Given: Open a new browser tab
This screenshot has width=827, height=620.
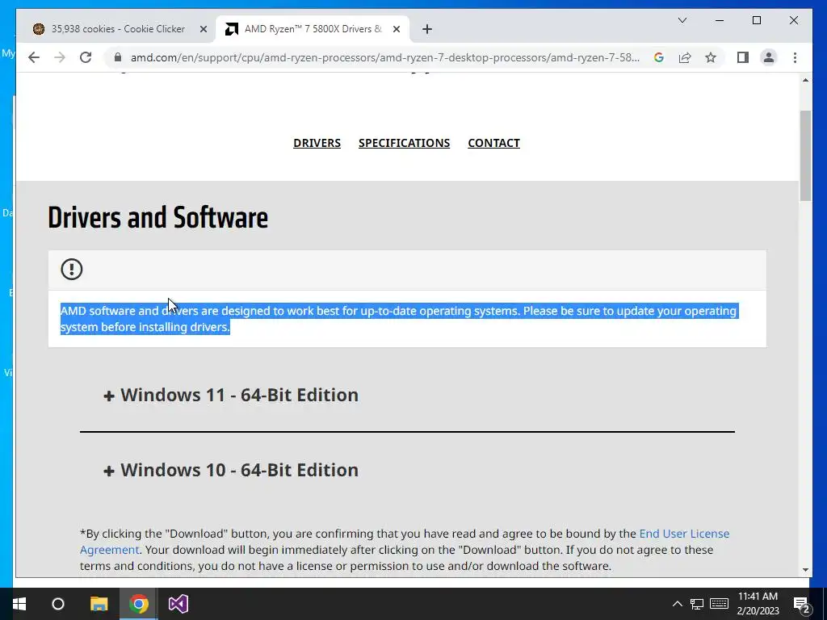Looking at the screenshot, I should (427, 29).
